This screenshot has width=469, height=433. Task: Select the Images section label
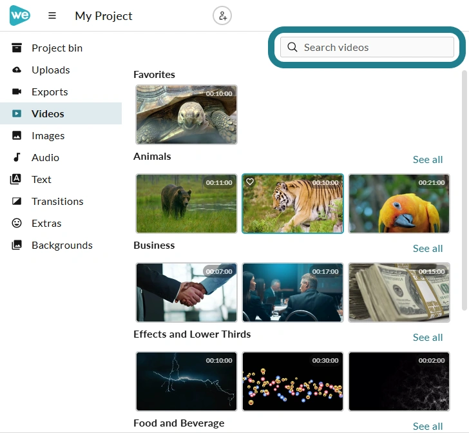tap(48, 135)
